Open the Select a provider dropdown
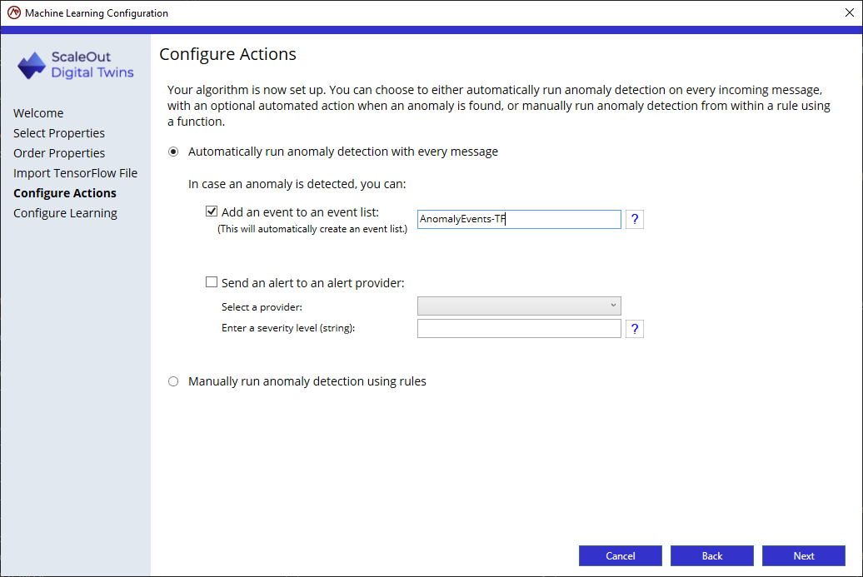This screenshot has width=863, height=577. [518, 306]
